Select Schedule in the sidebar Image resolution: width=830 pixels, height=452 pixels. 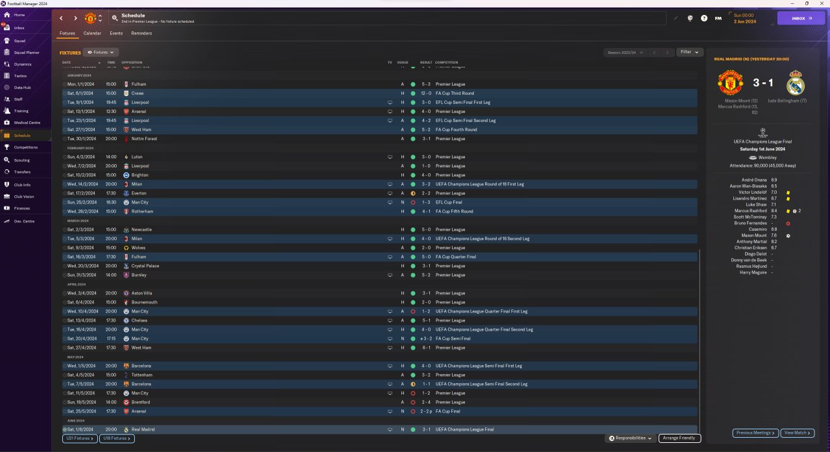tap(26, 136)
